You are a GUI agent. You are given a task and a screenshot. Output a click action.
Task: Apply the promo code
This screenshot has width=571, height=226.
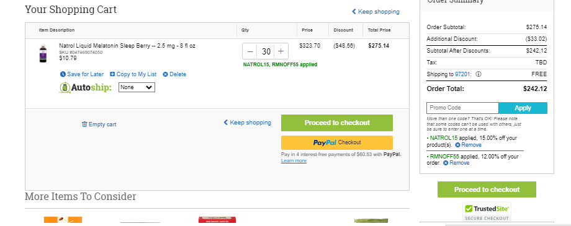pyautogui.click(x=523, y=108)
